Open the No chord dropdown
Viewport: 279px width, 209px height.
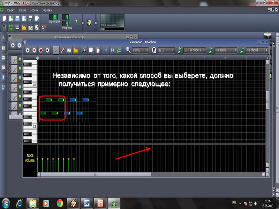(x=257, y=50)
